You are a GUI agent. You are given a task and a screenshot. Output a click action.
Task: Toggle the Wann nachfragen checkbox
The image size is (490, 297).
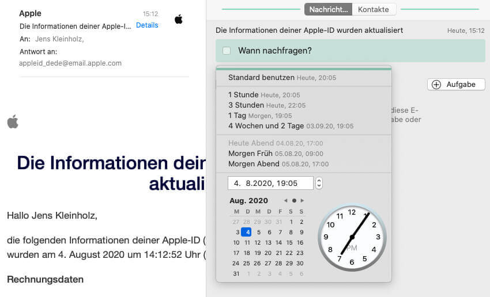tap(227, 51)
